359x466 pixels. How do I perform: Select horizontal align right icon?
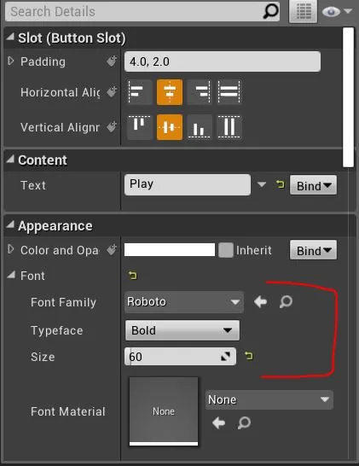coord(200,92)
